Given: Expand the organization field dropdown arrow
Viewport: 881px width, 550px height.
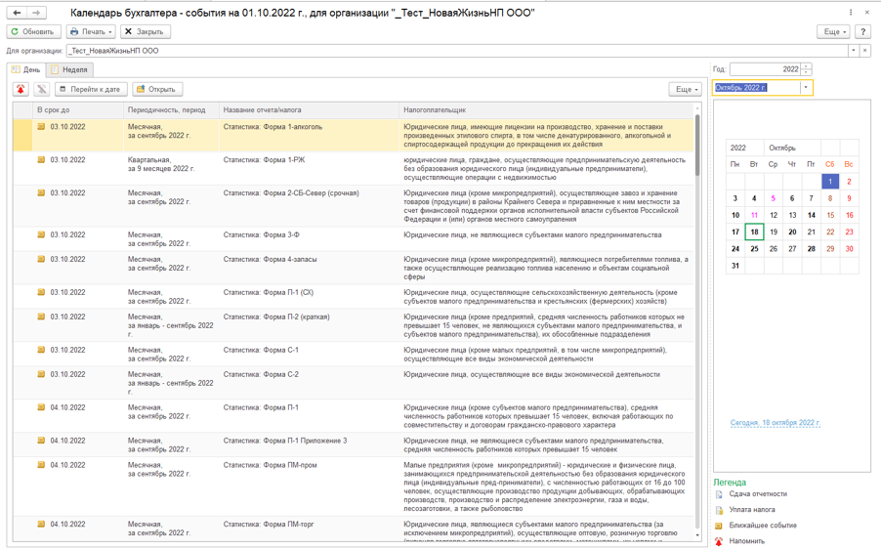Looking at the screenshot, I should [x=853, y=51].
